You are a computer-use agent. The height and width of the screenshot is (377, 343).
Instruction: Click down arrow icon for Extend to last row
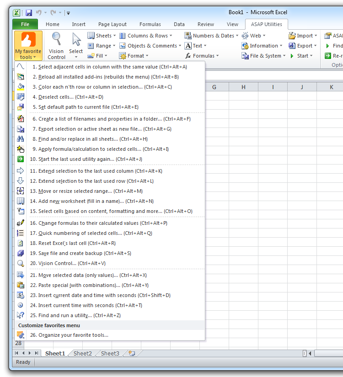[21, 181]
